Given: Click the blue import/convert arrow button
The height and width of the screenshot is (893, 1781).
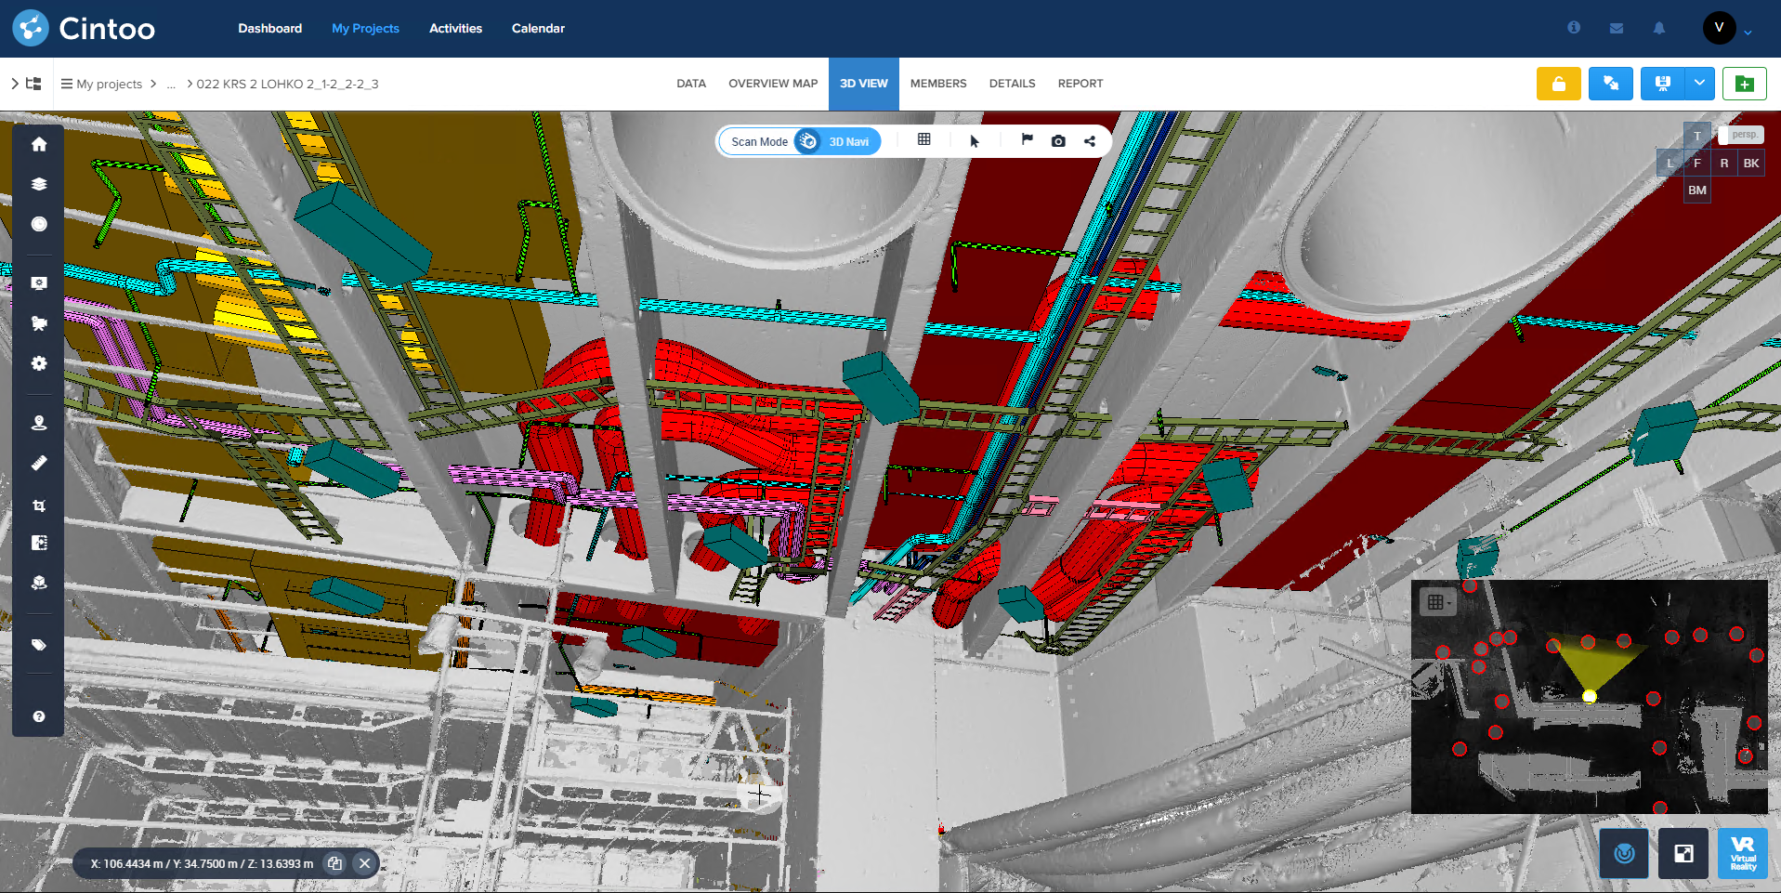Looking at the screenshot, I should (x=1611, y=84).
